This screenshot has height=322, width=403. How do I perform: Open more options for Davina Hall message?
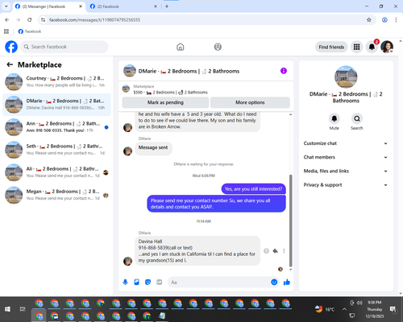tap(284, 251)
